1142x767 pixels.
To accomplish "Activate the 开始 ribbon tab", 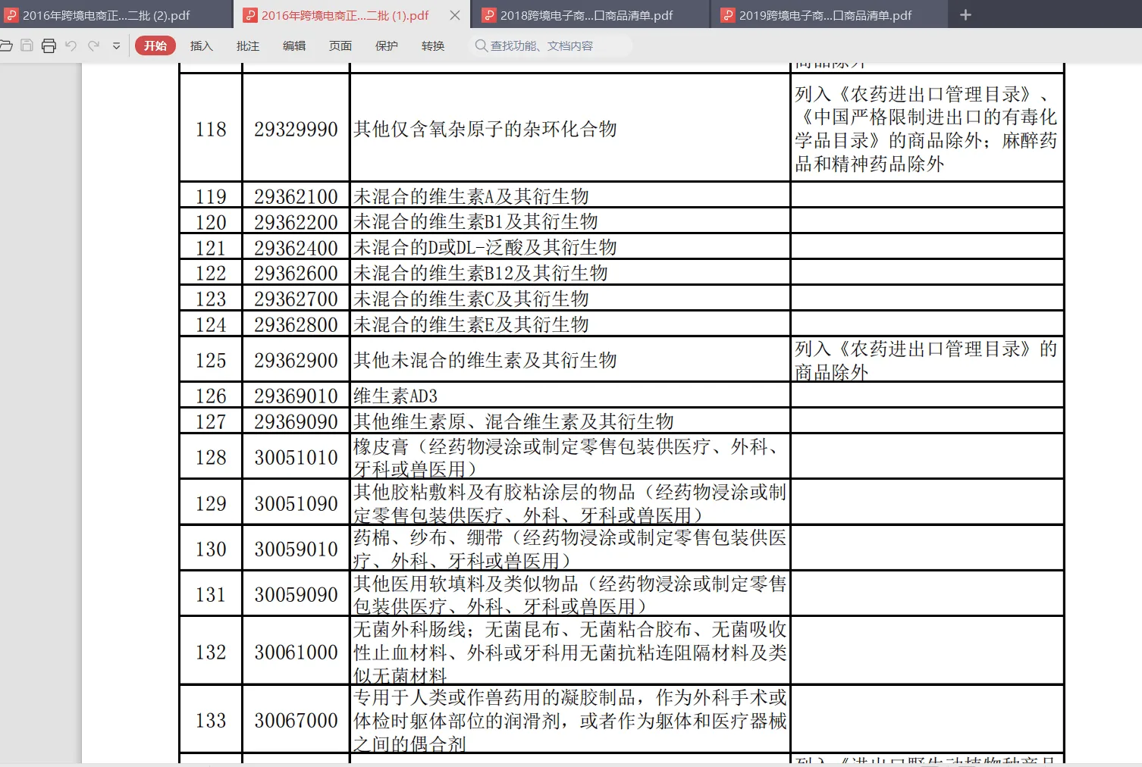I will tap(155, 45).
